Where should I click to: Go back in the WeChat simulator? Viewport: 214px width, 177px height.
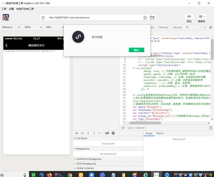(x=6, y=45)
